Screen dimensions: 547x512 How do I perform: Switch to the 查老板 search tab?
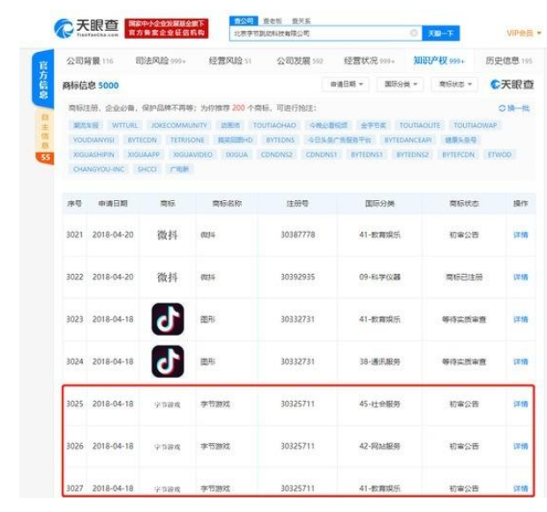coord(273,21)
